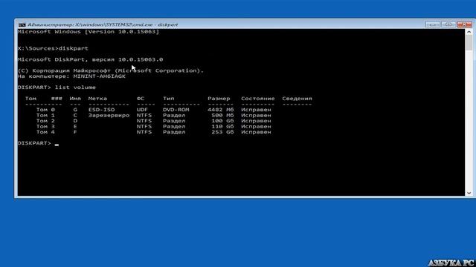This screenshot has height=267, width=476.
Task: Click the cmd window system icon
Action: [22, 24]
